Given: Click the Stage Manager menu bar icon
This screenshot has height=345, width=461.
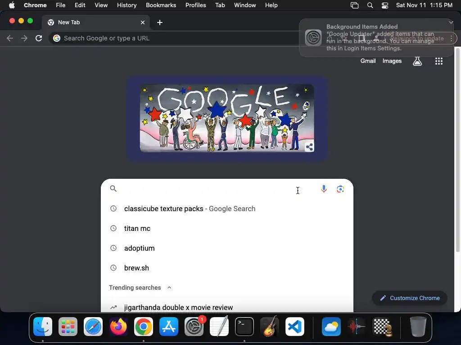Looking at the screenshot, I should click(x=355, y=5).
